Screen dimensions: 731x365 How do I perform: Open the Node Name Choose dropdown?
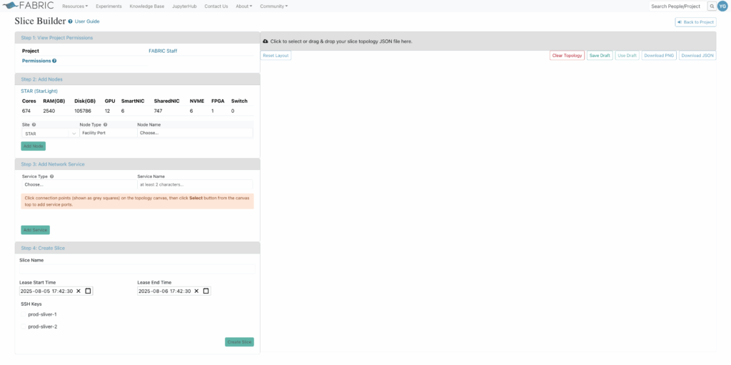[x=195, y=133]
